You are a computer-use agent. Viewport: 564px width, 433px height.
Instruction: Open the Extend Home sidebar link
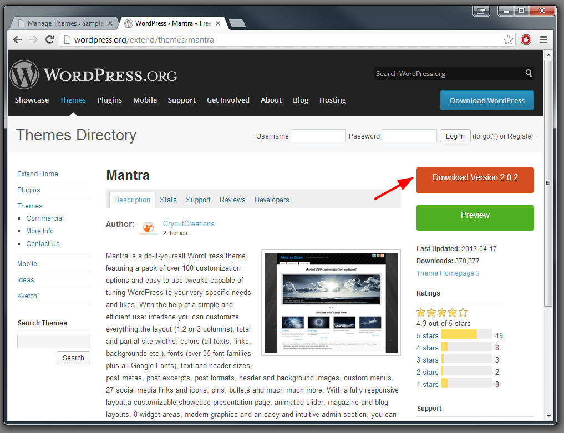tap(37, 174)
